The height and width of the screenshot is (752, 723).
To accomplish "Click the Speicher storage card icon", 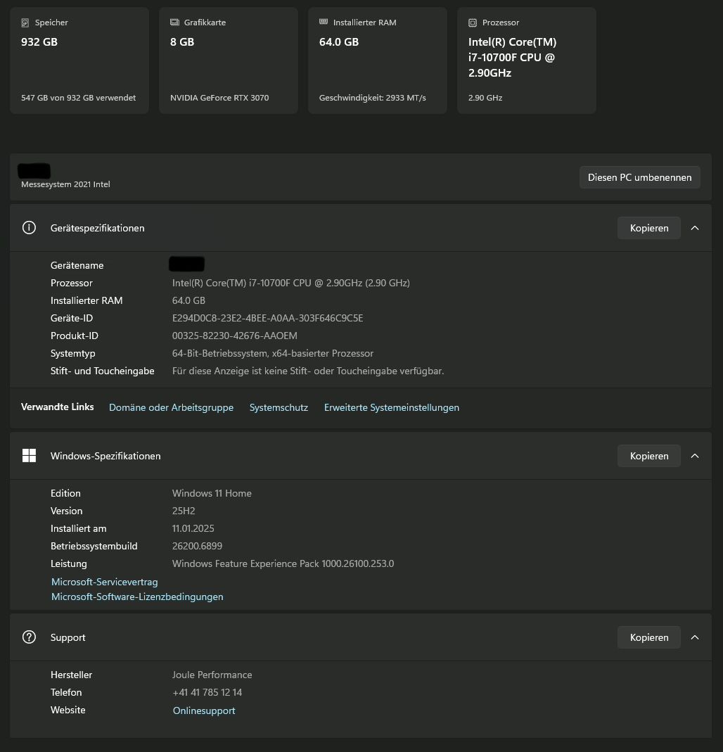I will click(x=25, y=23).
